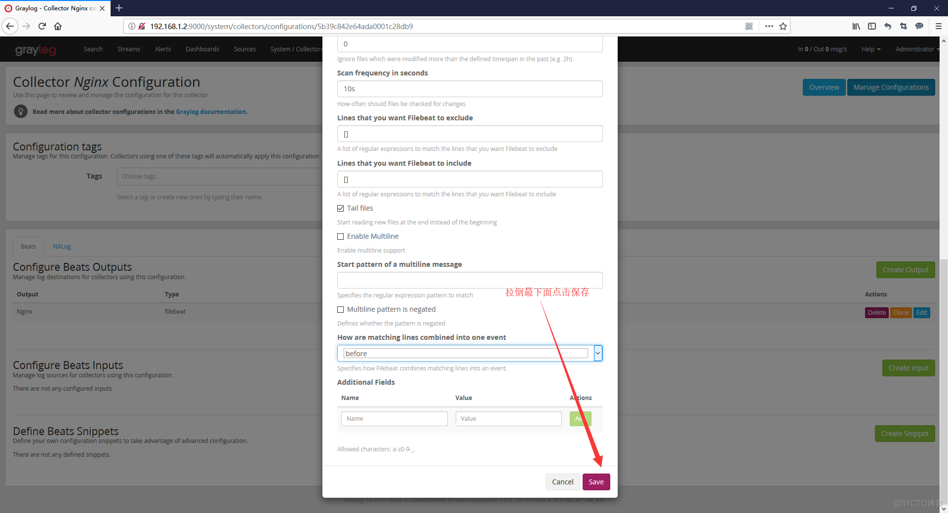Click the chat bubble toolbar icon
The image size is (948, 513).
click(919, 26)
